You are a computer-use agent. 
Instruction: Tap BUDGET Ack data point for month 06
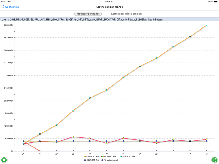tap(107, 141)
